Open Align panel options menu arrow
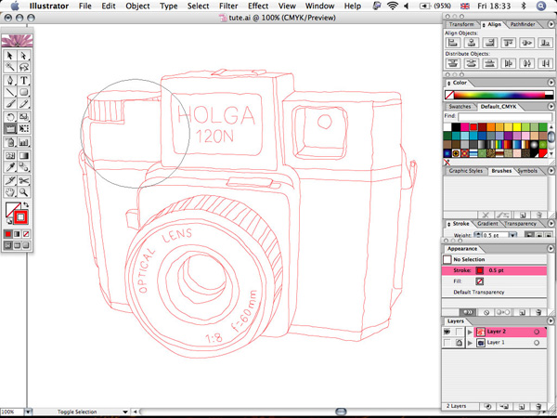The image size is (557, 418). (551, 24)
